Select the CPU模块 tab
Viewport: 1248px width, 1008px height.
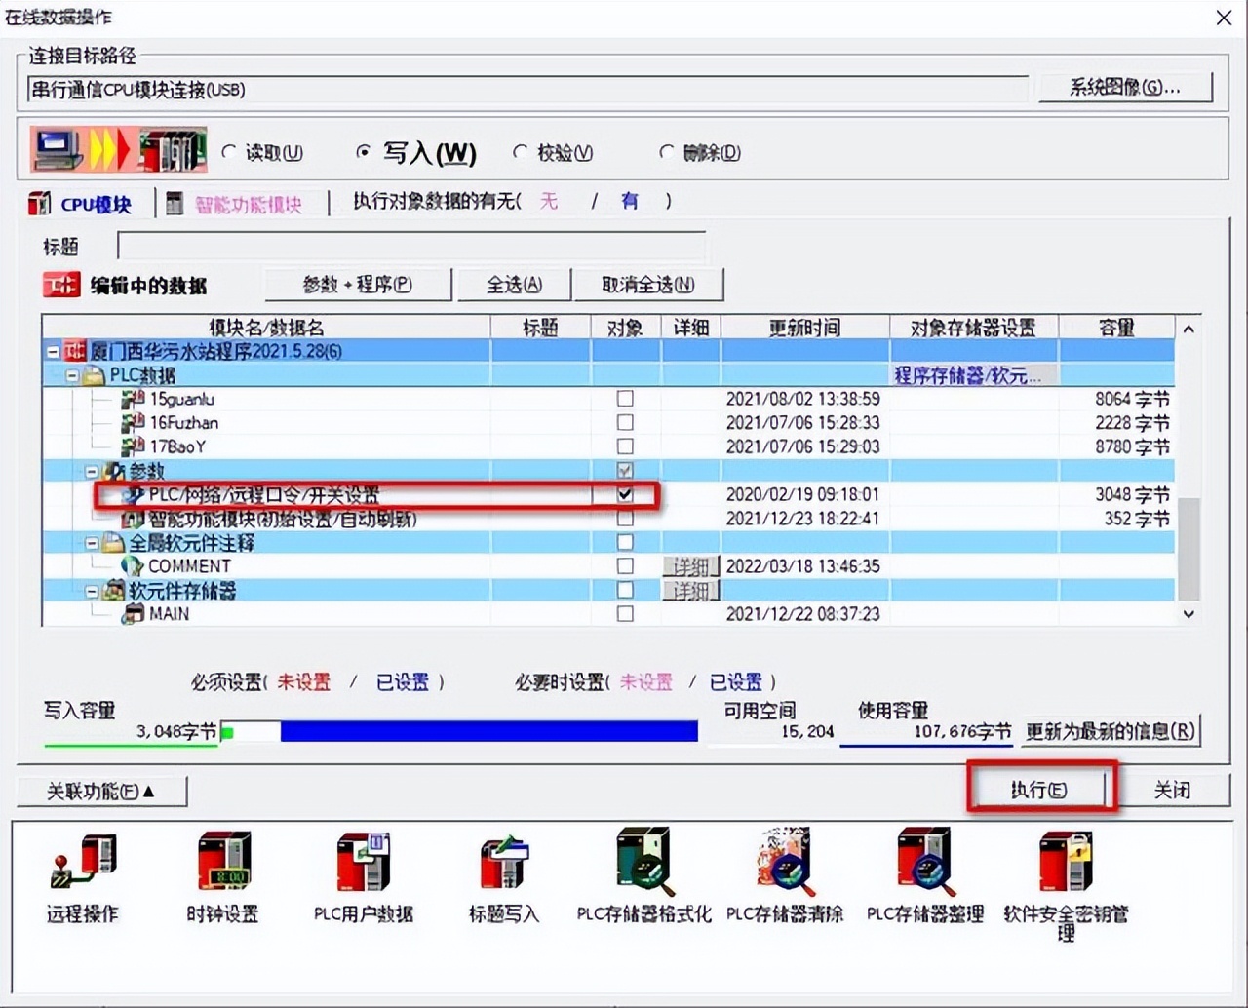[x=83, y=204]
